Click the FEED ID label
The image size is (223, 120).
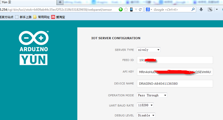tap(128, 60)
